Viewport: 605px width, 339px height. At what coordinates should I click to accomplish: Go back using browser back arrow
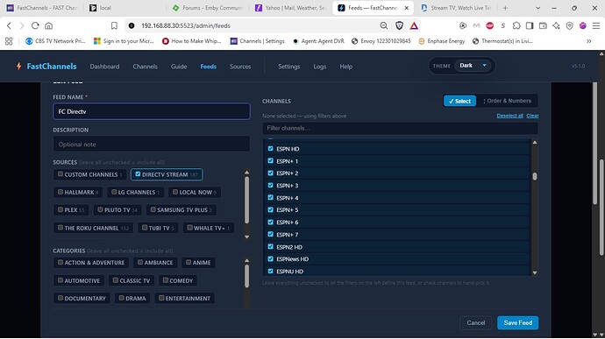[x=9, y=25]
